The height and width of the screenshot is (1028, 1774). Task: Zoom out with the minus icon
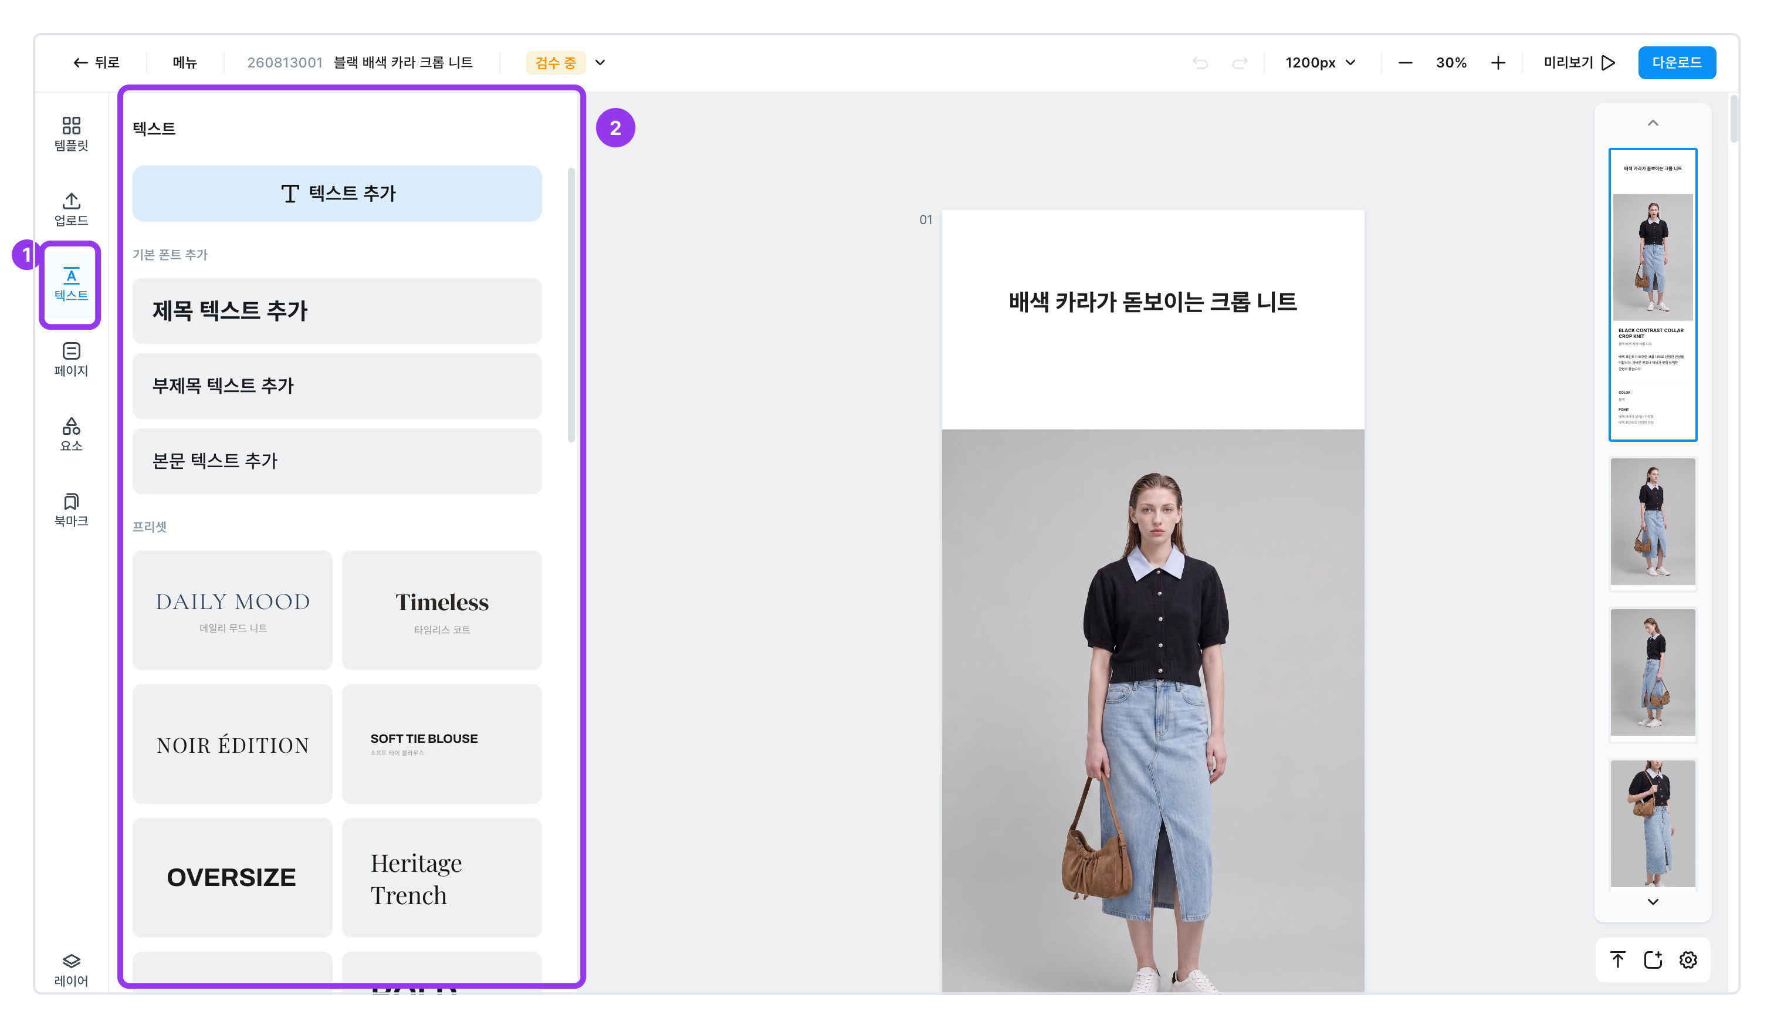pos(1405,63)
